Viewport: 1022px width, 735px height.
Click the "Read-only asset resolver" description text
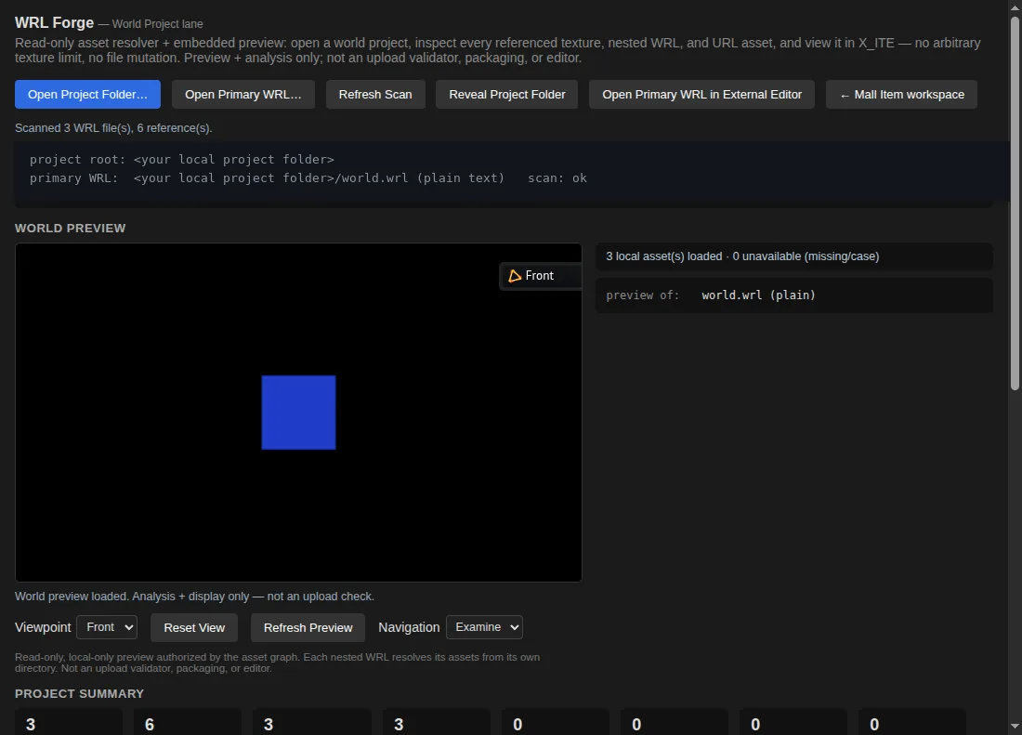[498, 50]
